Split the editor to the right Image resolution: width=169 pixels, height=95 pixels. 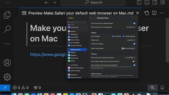(154, 13)
